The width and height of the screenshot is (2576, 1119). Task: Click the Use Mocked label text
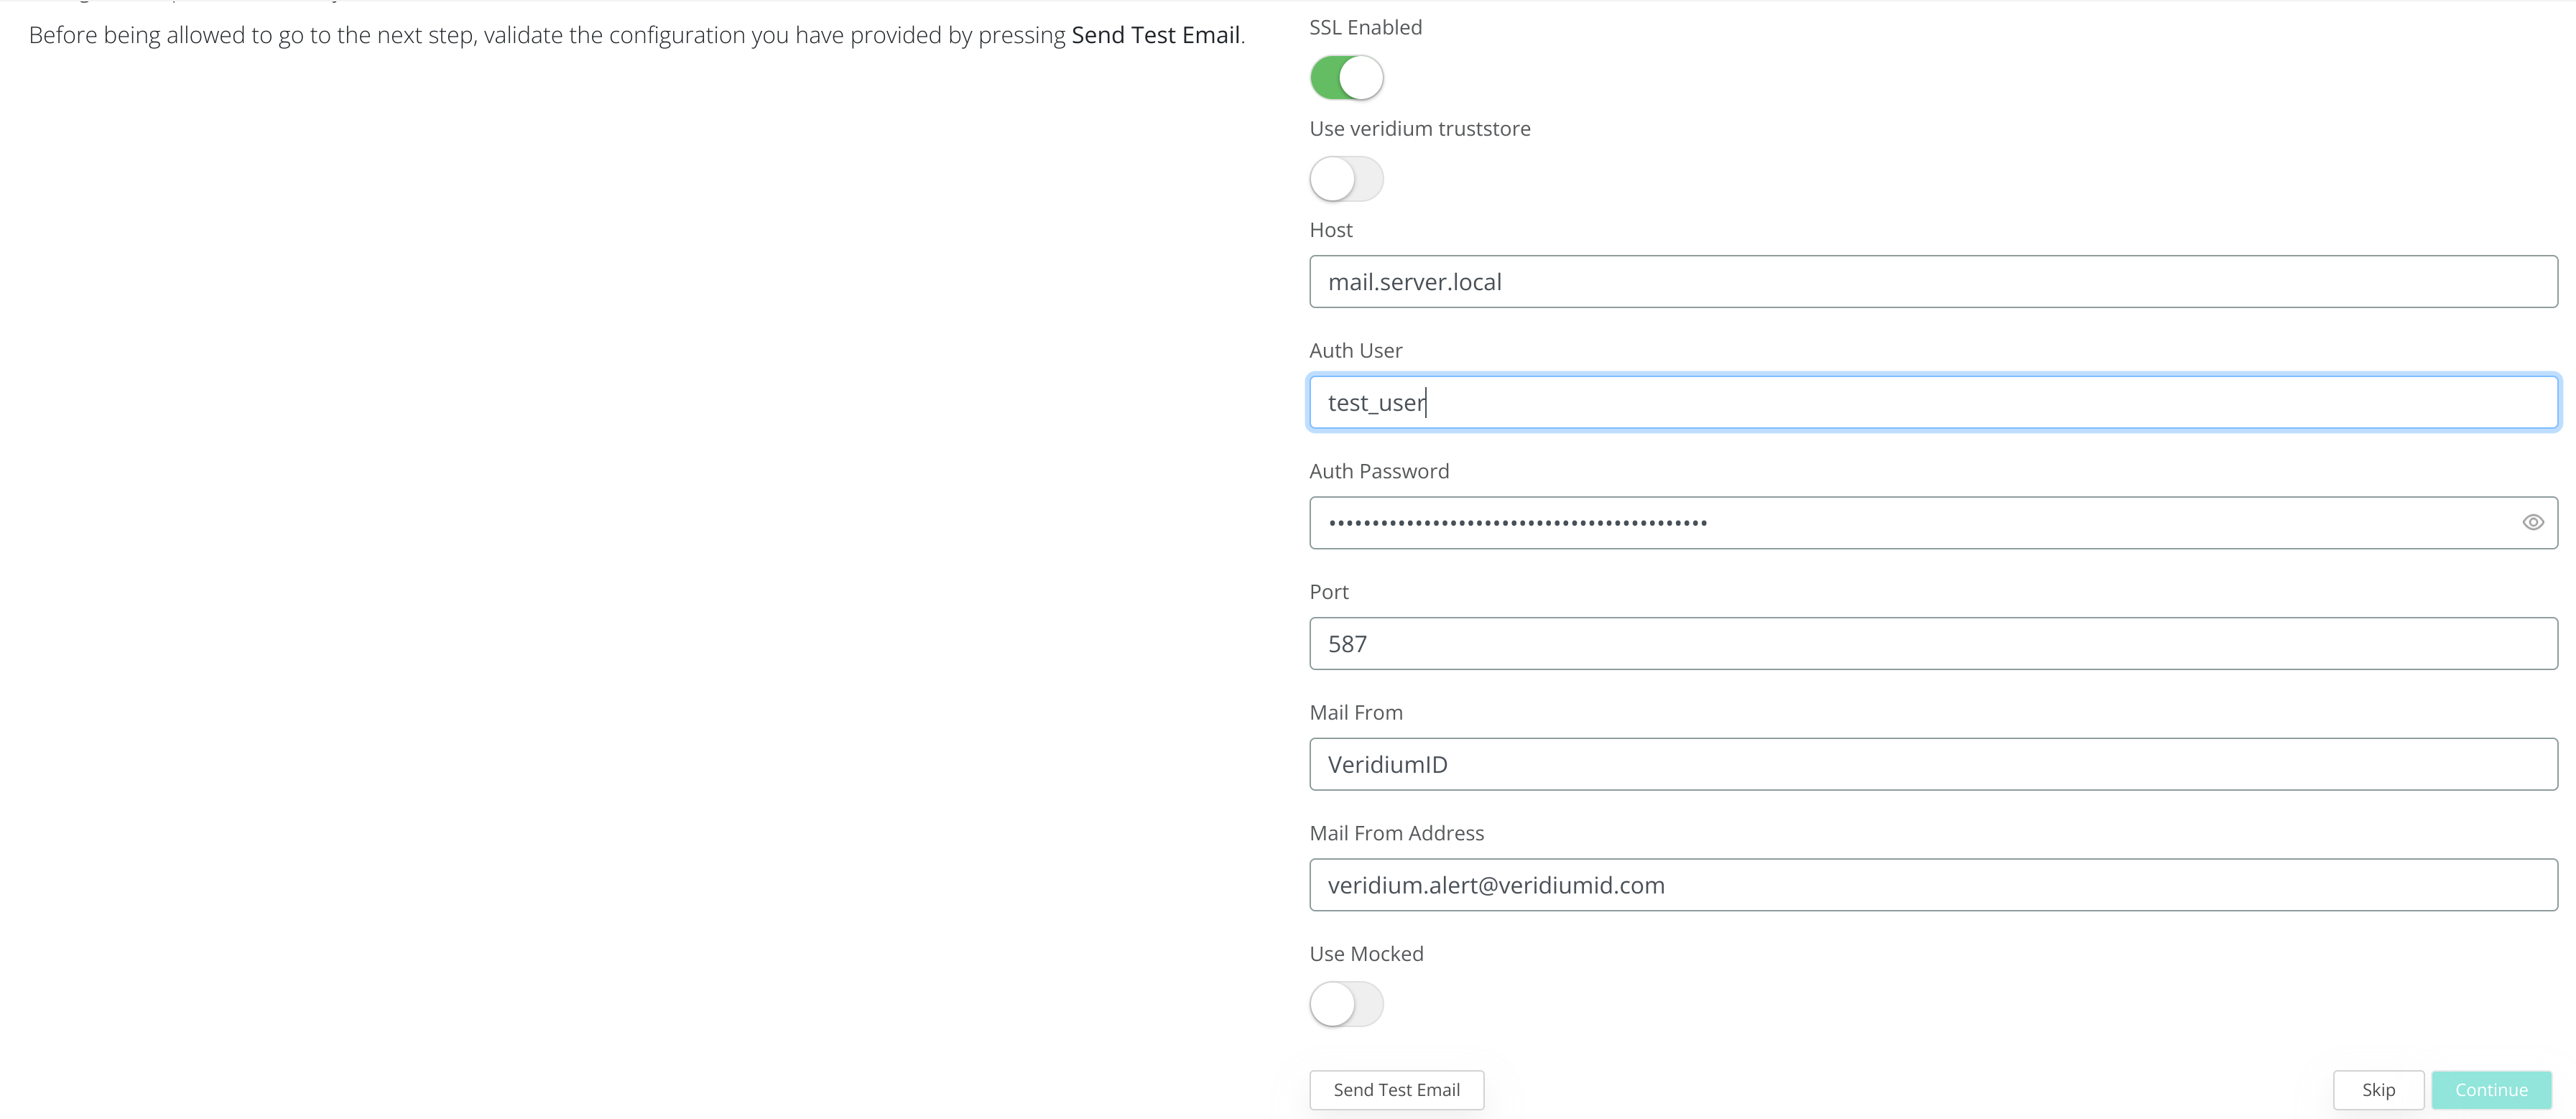tap(1366, 954)
